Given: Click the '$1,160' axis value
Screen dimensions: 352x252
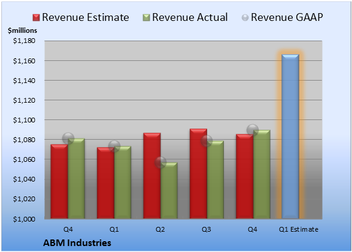Looking at the screenshot, I should click(24, 61).
